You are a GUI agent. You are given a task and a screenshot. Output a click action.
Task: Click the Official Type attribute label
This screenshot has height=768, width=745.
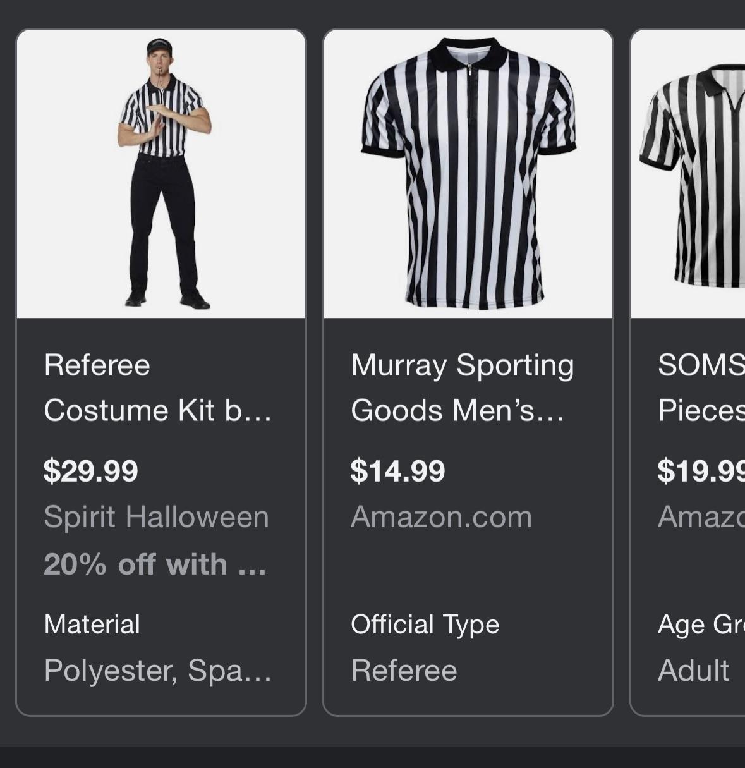point(425,625)
